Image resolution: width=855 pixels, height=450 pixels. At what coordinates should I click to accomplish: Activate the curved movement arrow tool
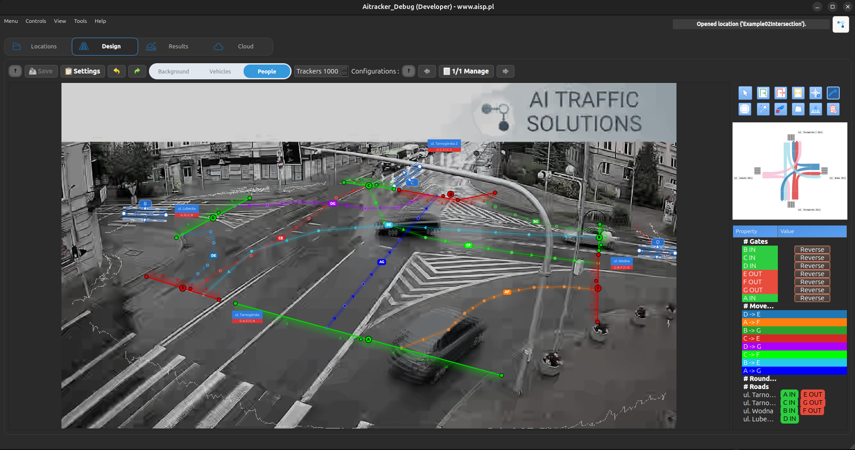click(x=833, y=93)
